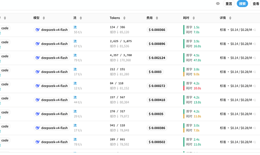Click the 耗时 sort icon
This screenshot has width=260, height=155.
[x=194, y=18]
